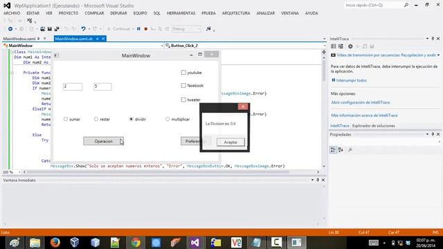Collapse the Class MainWindow code region
The width and height of the screenshot is (443, 249).
(x=12, y=52)
